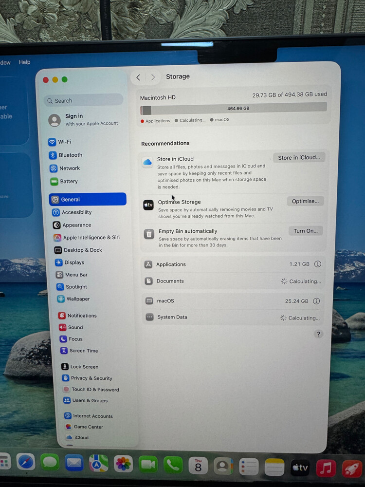Open Focus settings

(x=71, y=339)
